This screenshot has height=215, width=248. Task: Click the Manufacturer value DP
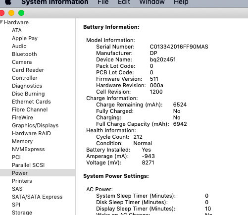153,53
